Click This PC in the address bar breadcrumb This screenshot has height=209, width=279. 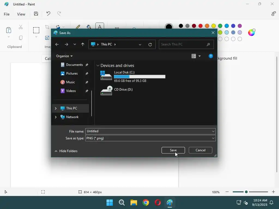[x=107, y=44]
